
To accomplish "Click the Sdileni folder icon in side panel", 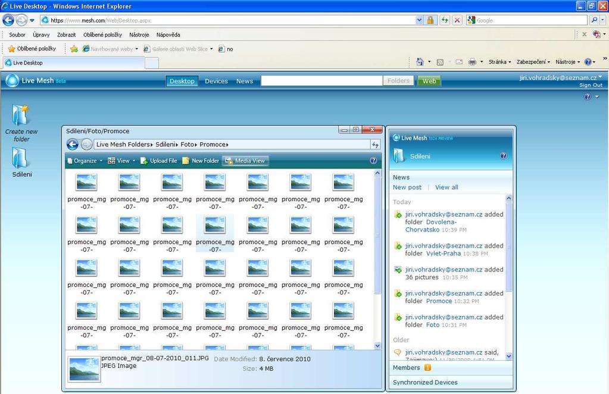I will (x=399, y=156).
